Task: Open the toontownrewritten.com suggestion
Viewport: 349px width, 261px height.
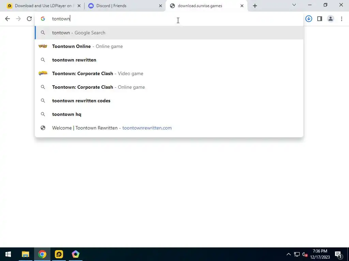Action: (169, 128)
